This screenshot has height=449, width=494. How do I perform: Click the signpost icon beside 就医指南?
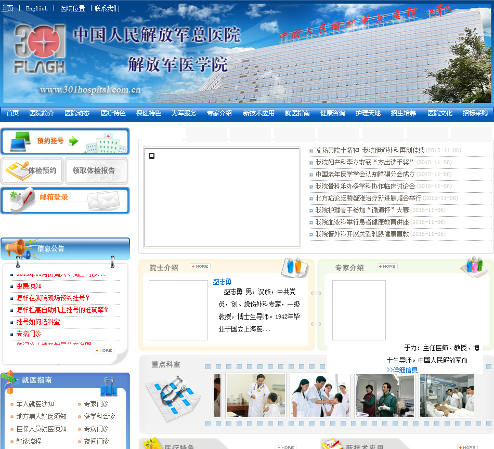coord(9,381)
